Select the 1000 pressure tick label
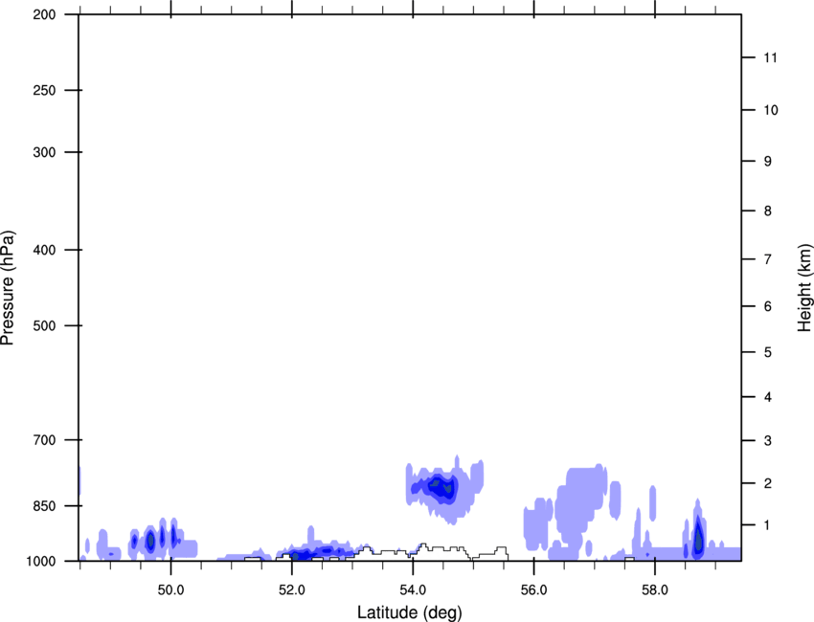The image size is (814, 622). [40, 561]
